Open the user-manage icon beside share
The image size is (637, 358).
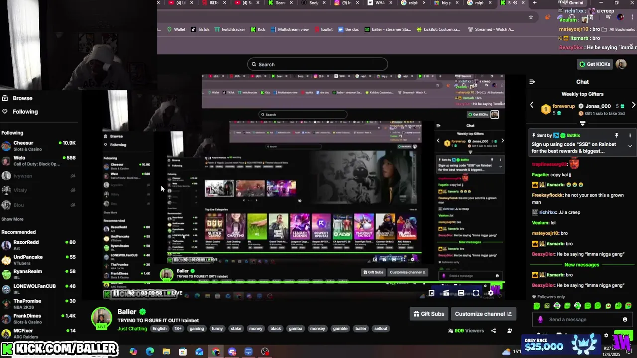pos(509,331)
